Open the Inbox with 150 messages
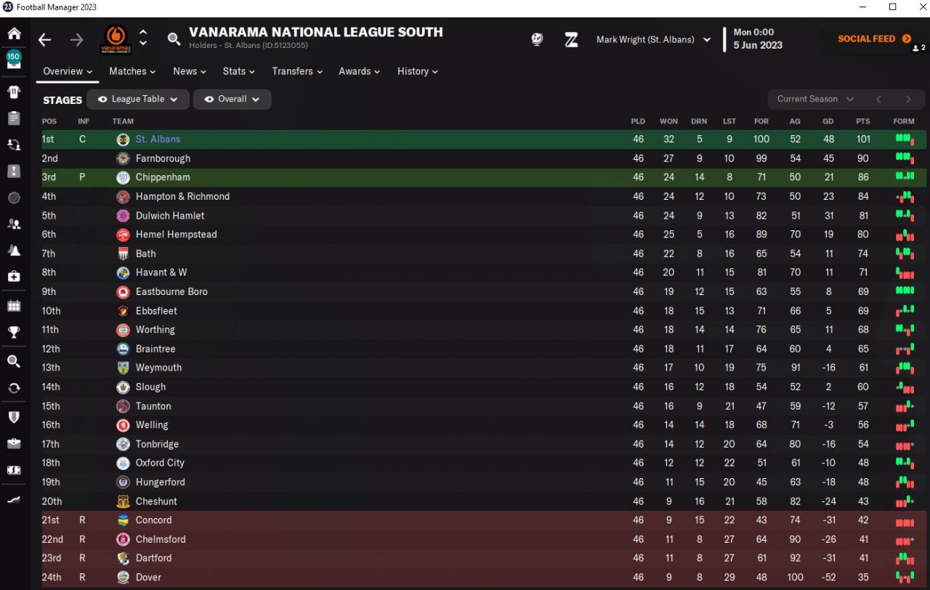Viewport: 930px width, 590px height. coord(14,60)
